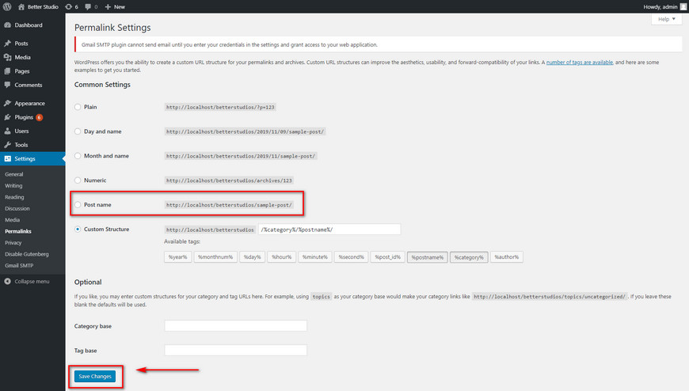The height and width of the screenshot is (391, 689).
Task: Click the Pages sidebar icon
Action: [x=7, y=71]
